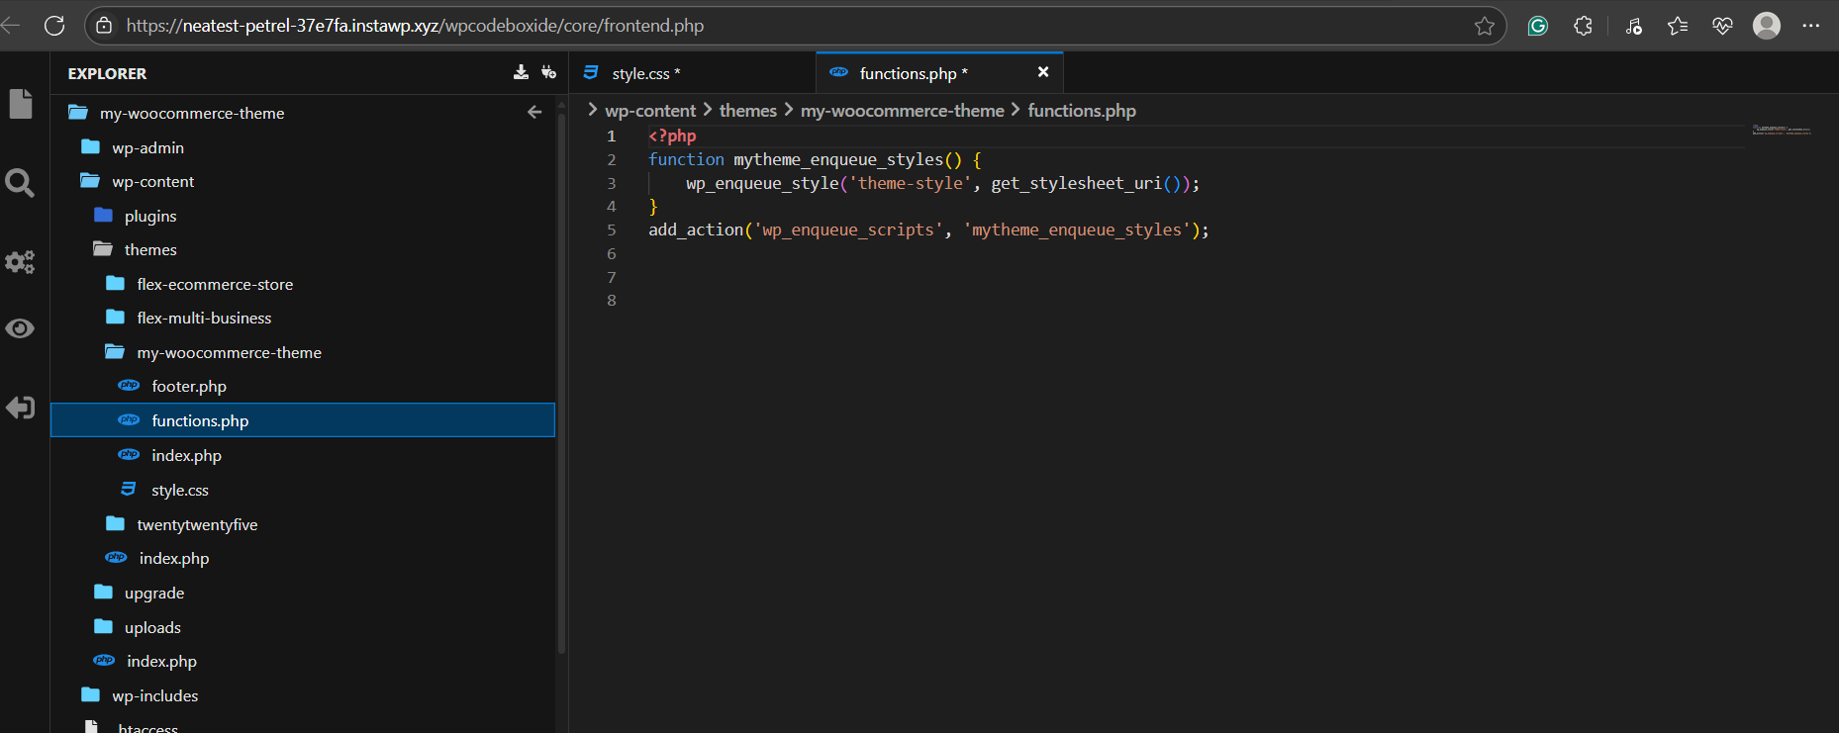Click the code minimap in the editor
Screen dimensions: 1839x733
1782,130
